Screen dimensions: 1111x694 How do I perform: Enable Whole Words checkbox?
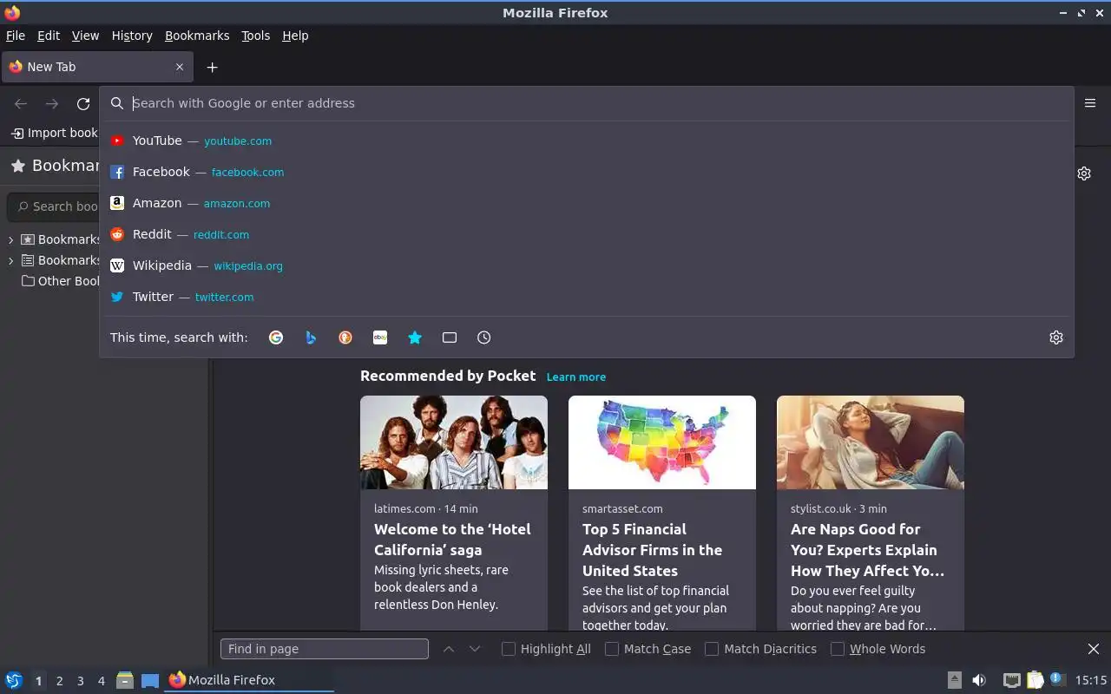click(x=838, y=649)
